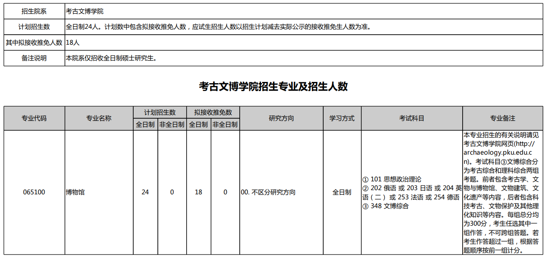
Task: Click the 00. 不区分研究方向 cell
Action: pyautogui.click(x=268, y=192)
